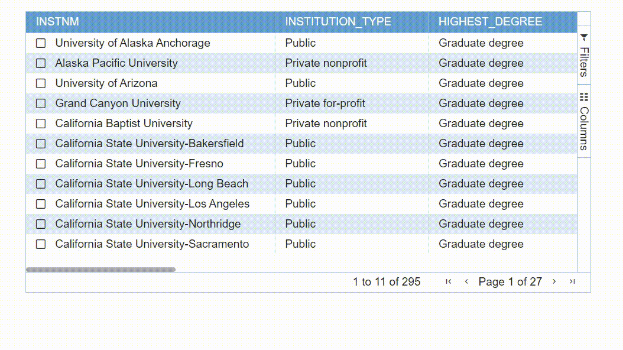Image resolution: width=623 pixels, height=350 pixels.
Task: Click Private for-profit cell of Grand Canyon
Action: (x=325, y=103)
